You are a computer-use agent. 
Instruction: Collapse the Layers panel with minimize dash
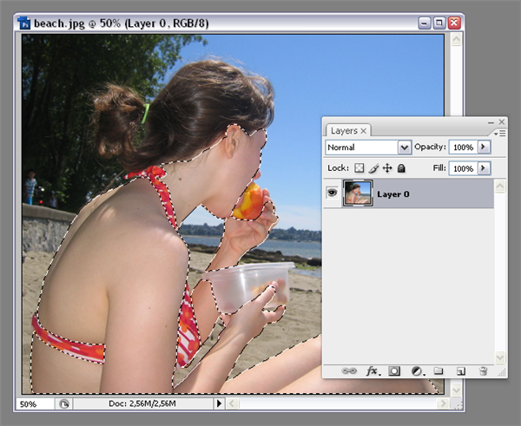coord(491,122)
